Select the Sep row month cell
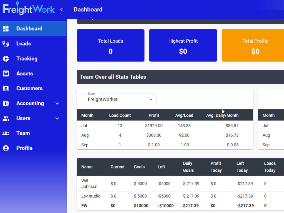 [85, 145]
